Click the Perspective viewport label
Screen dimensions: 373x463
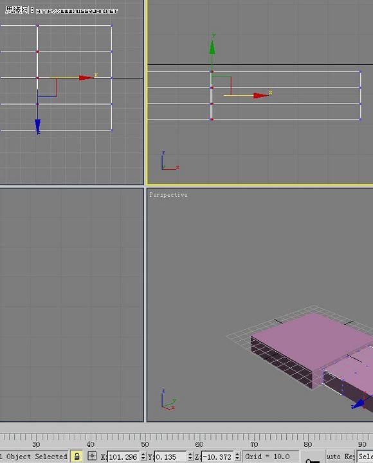pyautogui.click(x=168, y=195)
